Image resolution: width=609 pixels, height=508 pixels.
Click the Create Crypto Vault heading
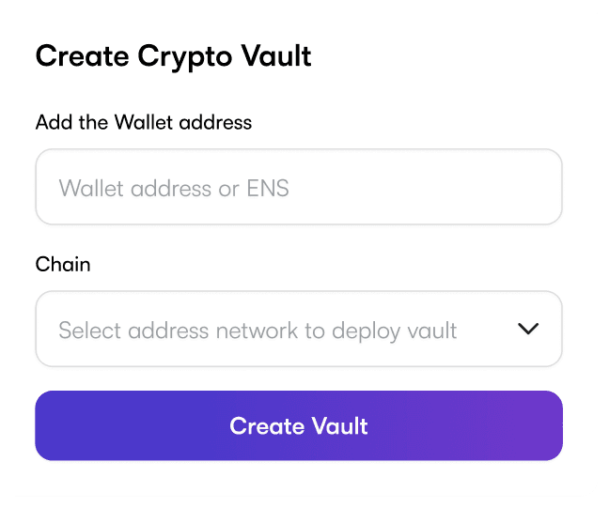click(x=173, y=56)
